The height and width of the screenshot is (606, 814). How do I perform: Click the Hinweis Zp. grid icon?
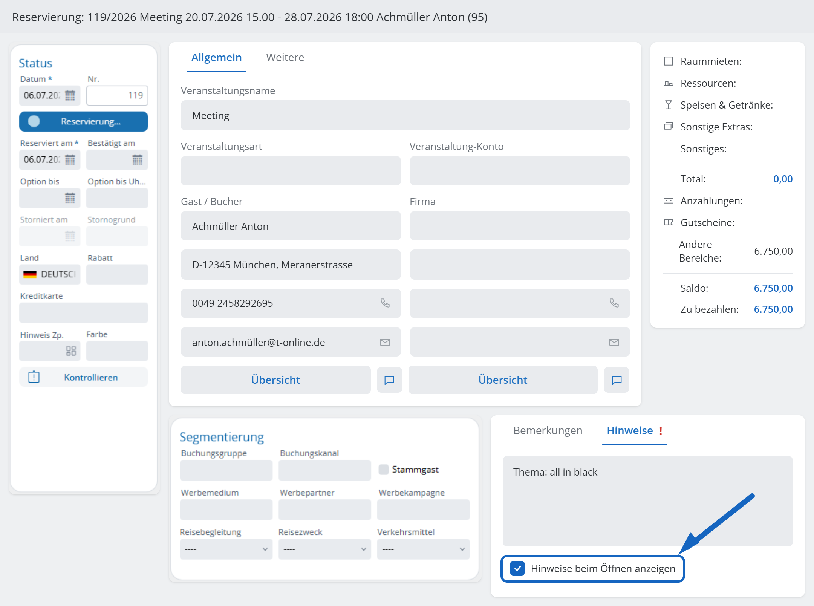point(71,351)
